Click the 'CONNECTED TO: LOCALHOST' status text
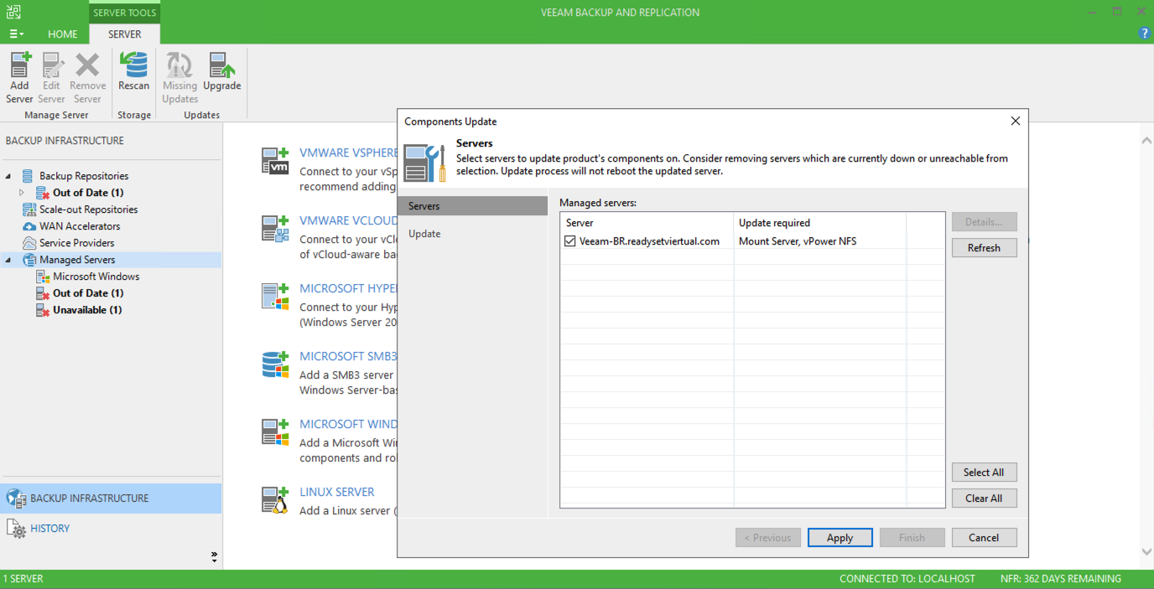The width and height of the screenshot is (1154, 589). click(907, 579)
